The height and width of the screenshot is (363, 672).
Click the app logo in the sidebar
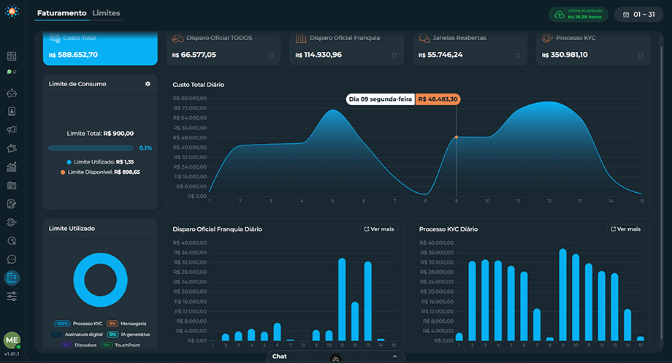pos(12,11)
